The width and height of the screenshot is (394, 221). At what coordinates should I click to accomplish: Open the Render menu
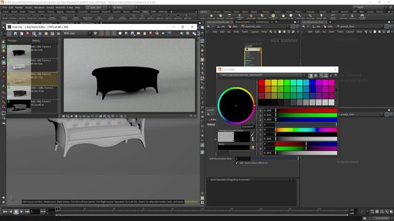coord(19,7)
